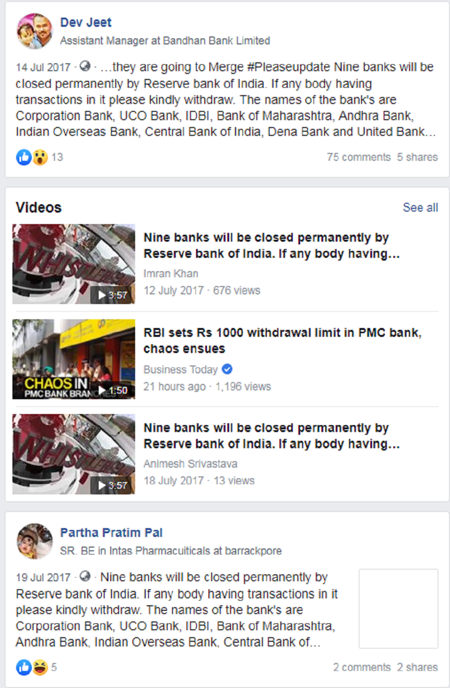Screen dimensions: 450x688
Task: Play the PMC bank chaos video thumbnail
Action: click(74, 359)
